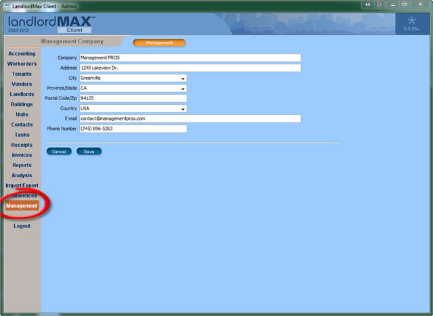This screenshot has height=316, width=433.
Task: Open the Landlords section
Action: [x=22, y=94]
